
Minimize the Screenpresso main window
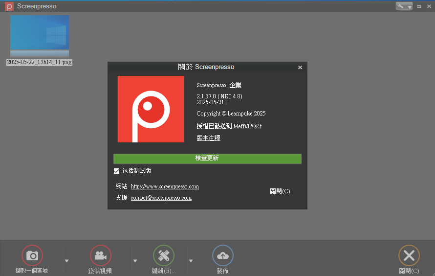[x=419, y=6]
